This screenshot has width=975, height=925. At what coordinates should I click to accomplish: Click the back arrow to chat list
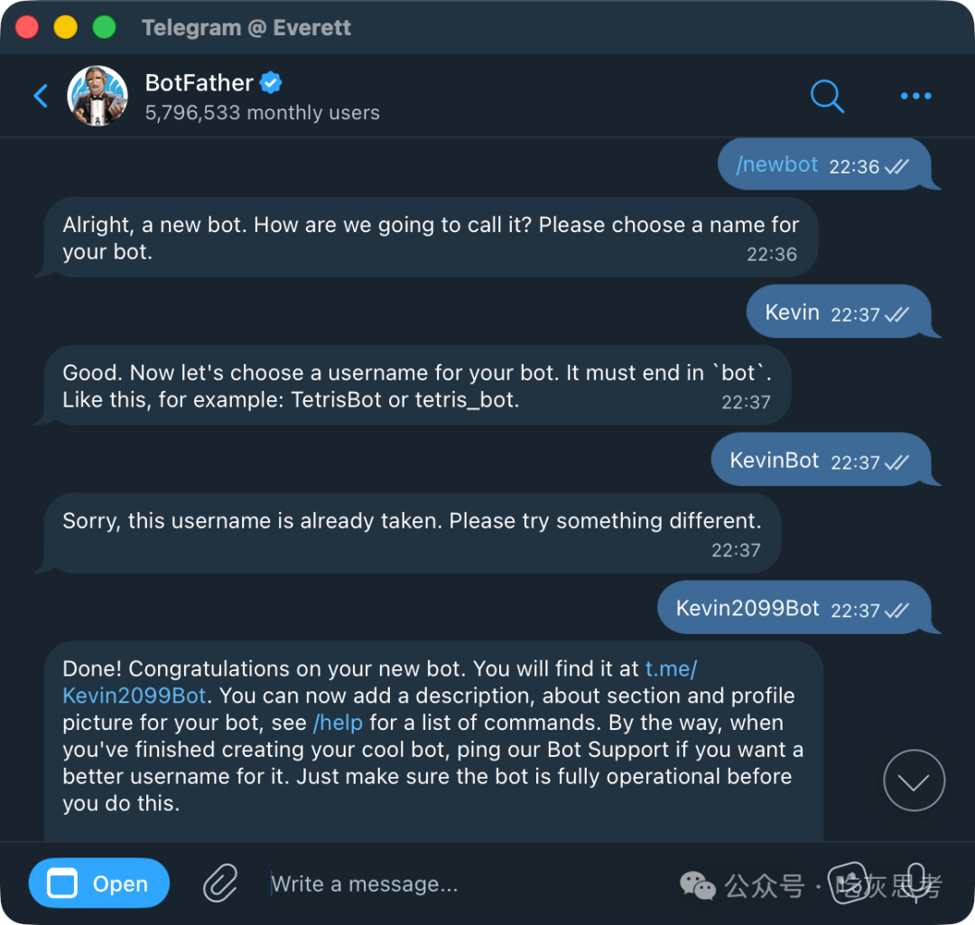(41, 96)
